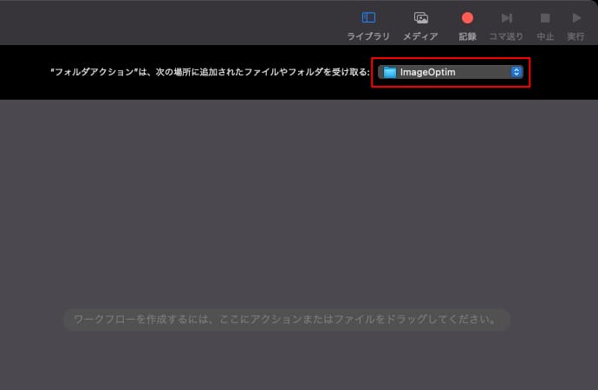Click the blue up-down arrows on folder popup
The image size is (598, 390).
click(x=517, y=73)
